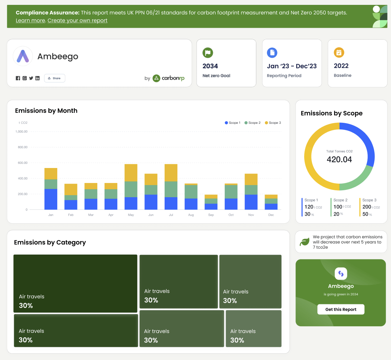
Task: Click the LinkedIn share icon
Action: 38,78
